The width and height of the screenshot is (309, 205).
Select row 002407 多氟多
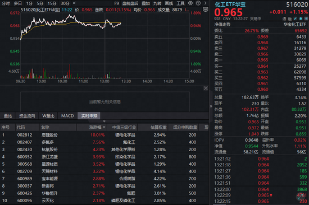click(104, 142)
